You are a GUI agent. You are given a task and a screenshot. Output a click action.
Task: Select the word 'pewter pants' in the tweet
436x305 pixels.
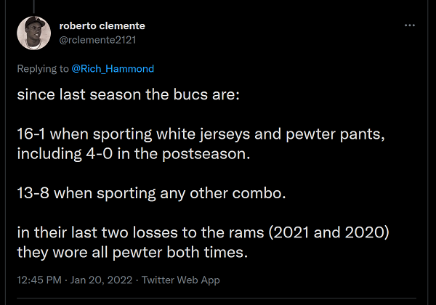(x=334, y=134)
